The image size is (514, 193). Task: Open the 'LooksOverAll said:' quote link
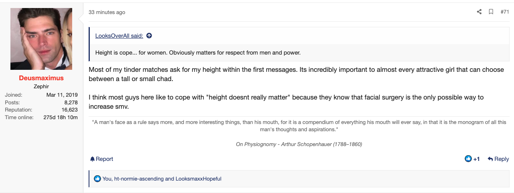coord(119,36)
